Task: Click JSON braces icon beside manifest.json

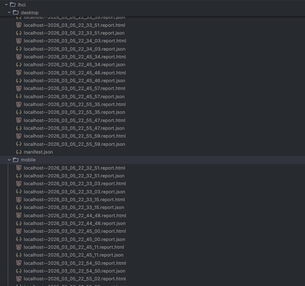Action: (x=19, y=152)
